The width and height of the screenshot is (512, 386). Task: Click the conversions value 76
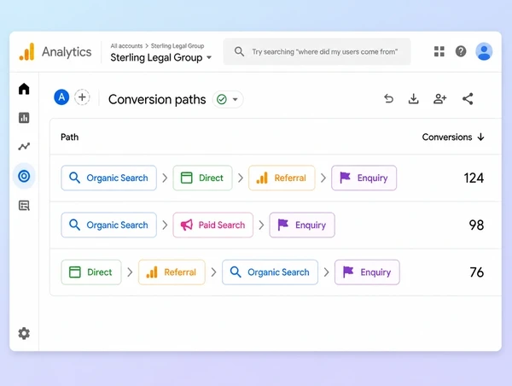pyautogui.click(x=477, y=272)
